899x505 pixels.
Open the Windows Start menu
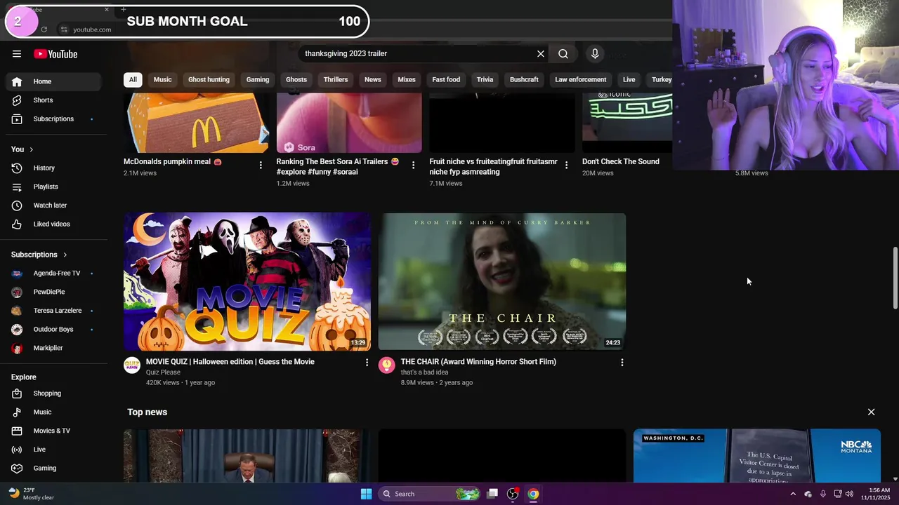366,494
